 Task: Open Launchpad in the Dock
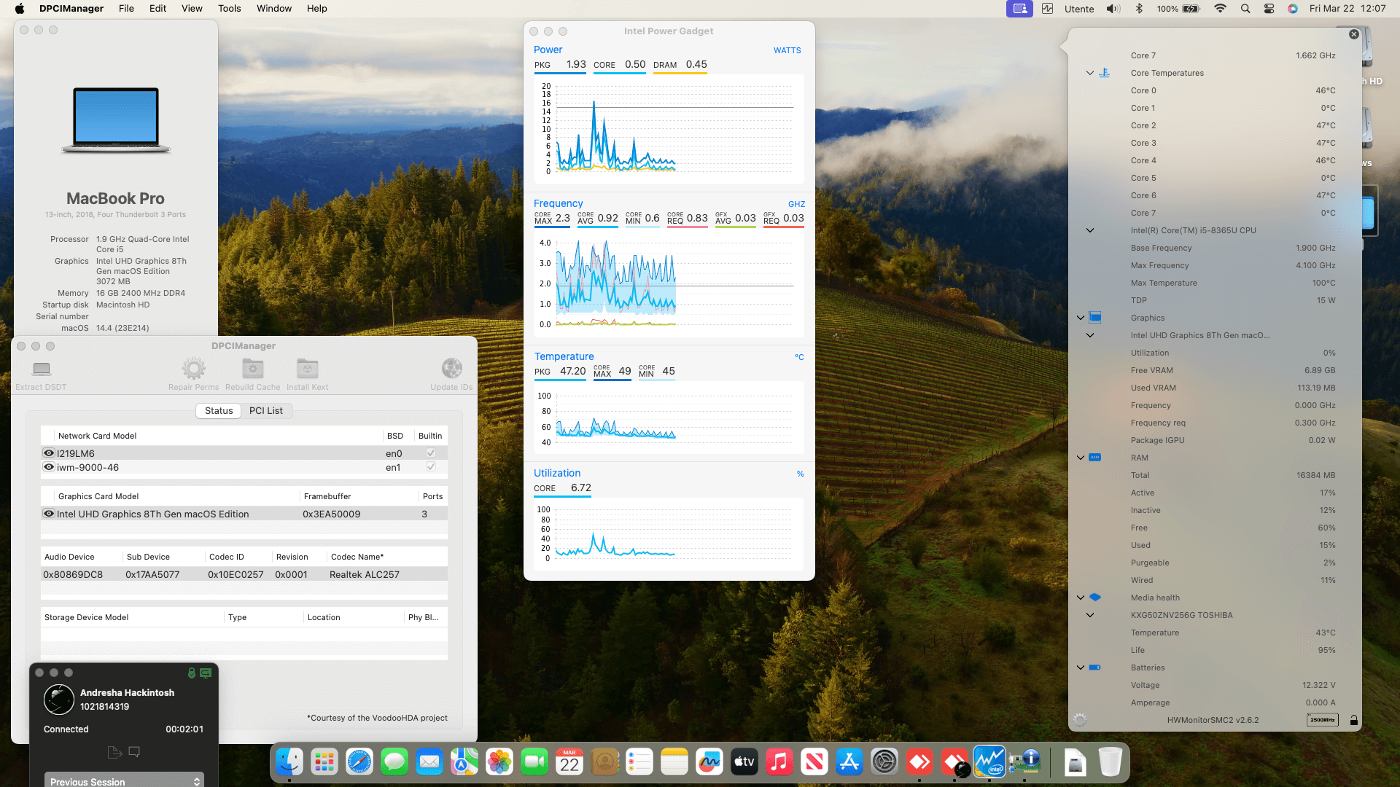[324, 762]
